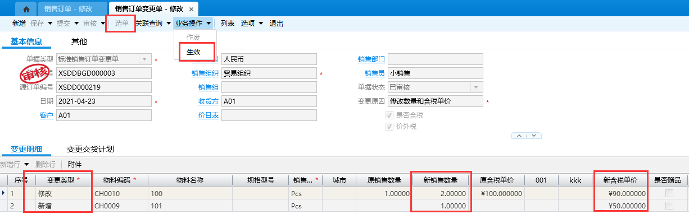Open the 单据类型 combo box arrow
The image size is (689, 214).
coord(145,59)
